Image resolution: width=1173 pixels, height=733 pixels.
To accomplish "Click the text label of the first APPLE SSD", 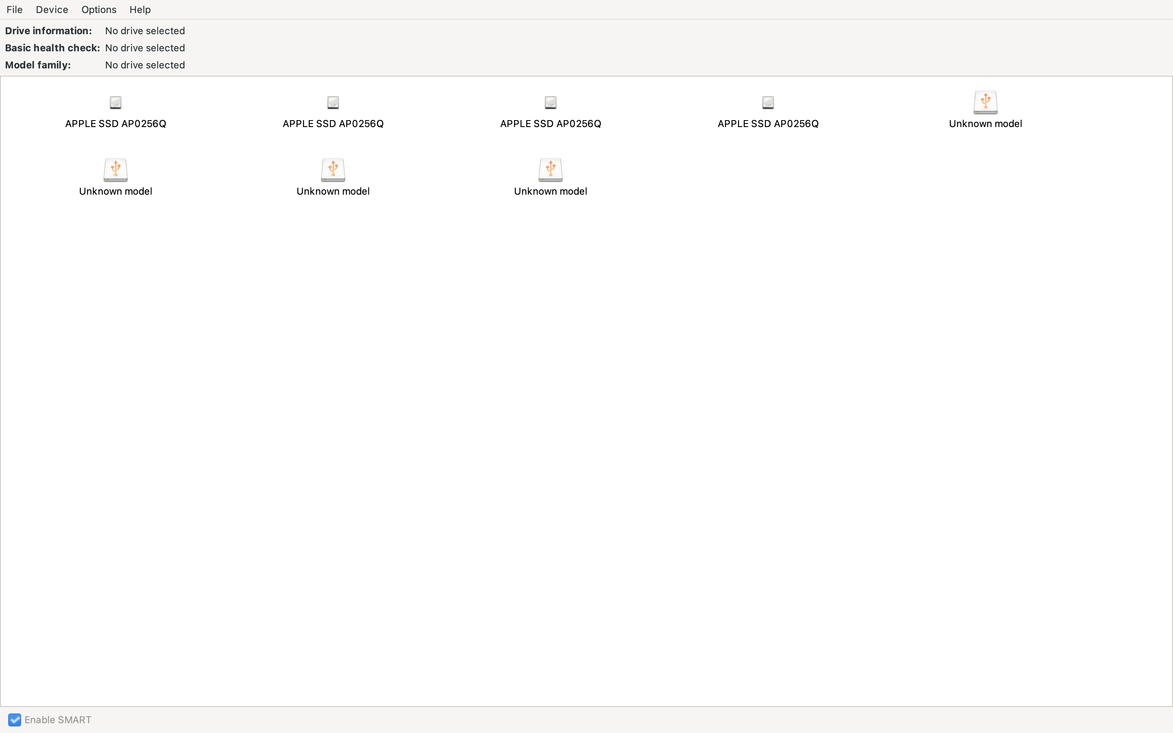I will (115, 124).
